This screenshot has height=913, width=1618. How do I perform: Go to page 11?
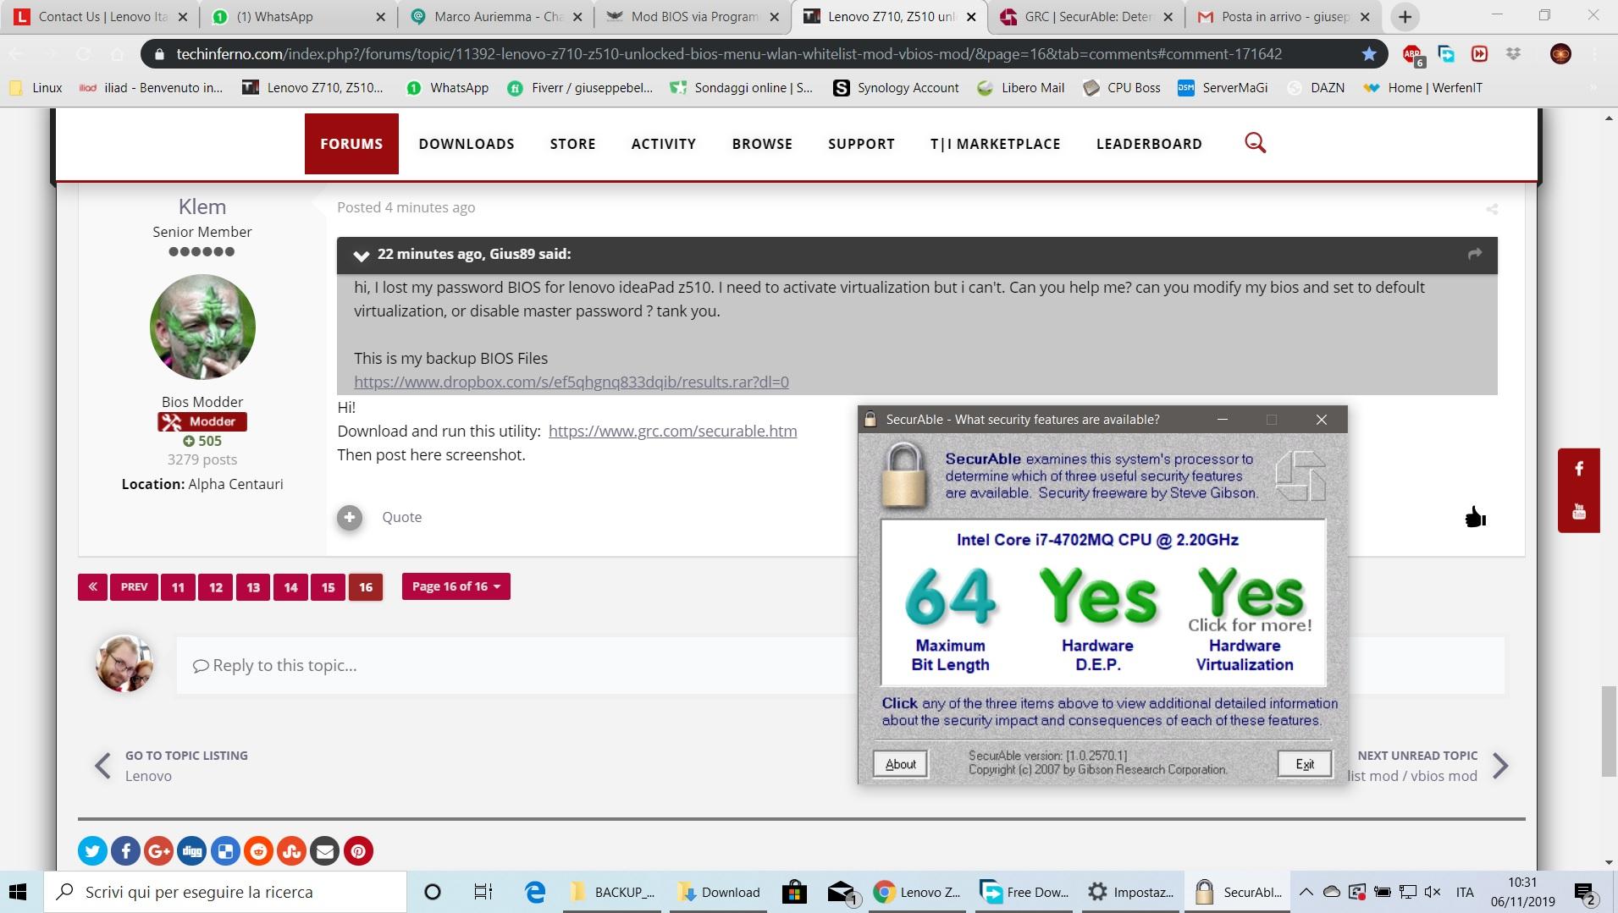click(178, 587)
